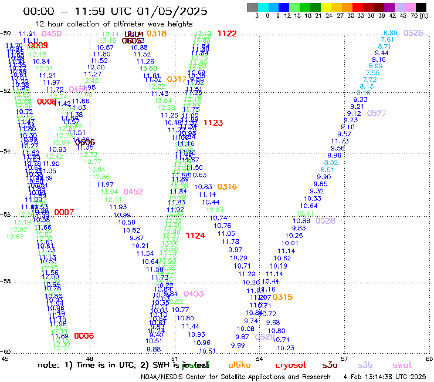This screenshot has width=434, height=382.
Task: Click the wave height value 10.33
Action: click(x=313, y=199)
